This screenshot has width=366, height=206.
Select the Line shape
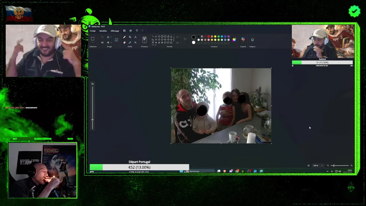click(x=153, y=37)
